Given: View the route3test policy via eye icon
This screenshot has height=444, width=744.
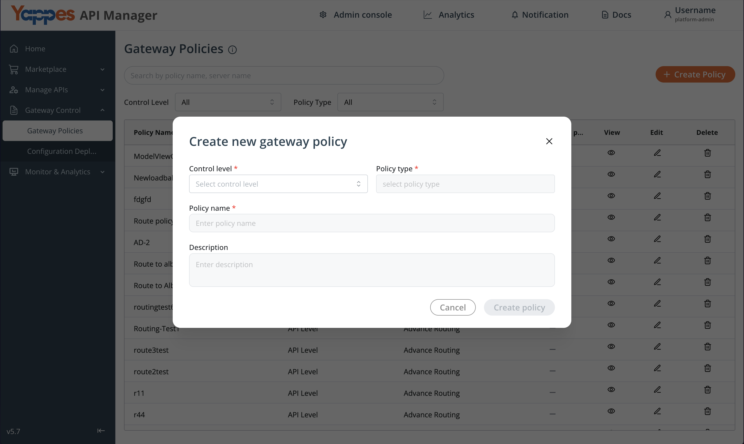Looking at the screenshot, I should (611, 347).
